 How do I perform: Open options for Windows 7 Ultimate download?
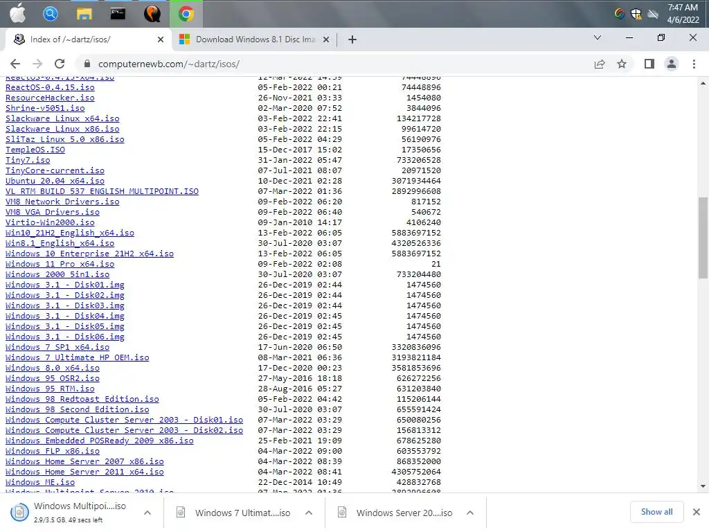coord(309,513)
